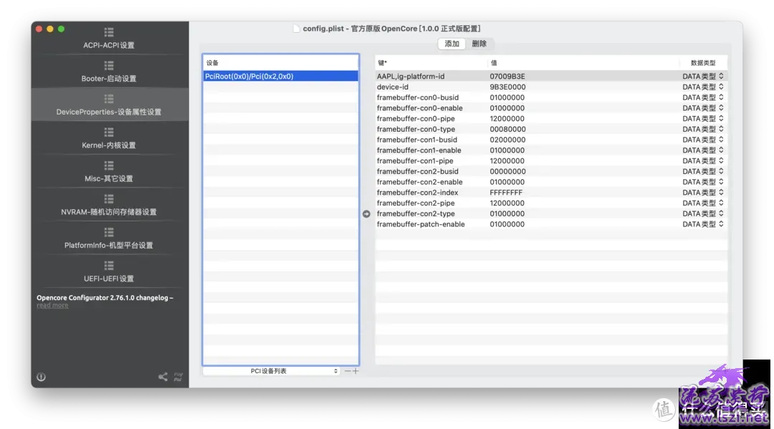Open the Booter-启动设置 section
The image size is (774, 429).
coord(109,72)
